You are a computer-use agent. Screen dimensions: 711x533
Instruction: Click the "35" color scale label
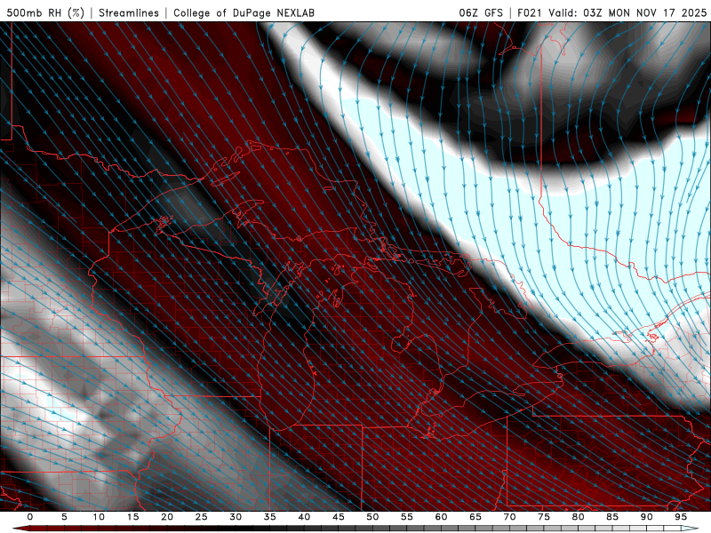270,517
